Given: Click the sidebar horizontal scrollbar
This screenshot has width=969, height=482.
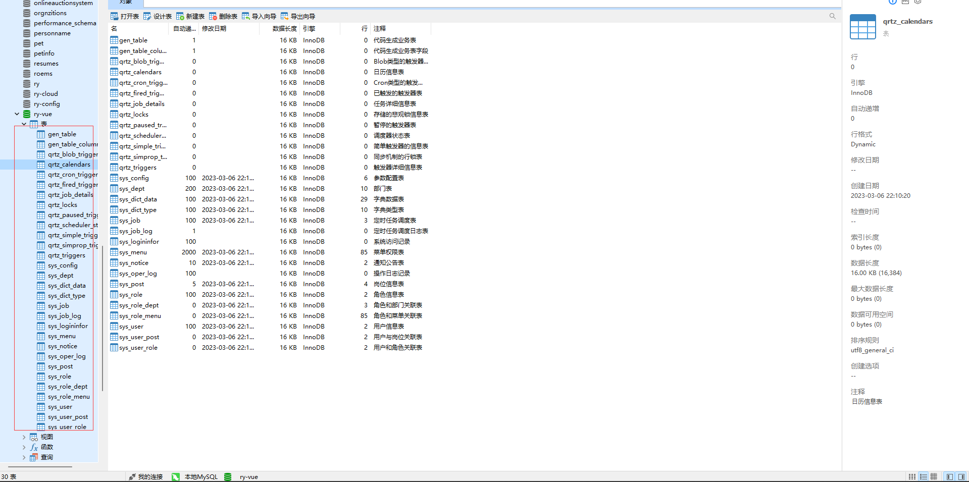Looking at the screenshot, I should [40, 467].
